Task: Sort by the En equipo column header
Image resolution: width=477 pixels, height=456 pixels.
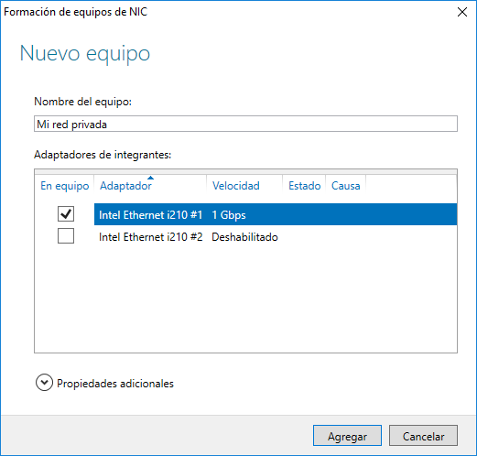Action: coord(65,185)
